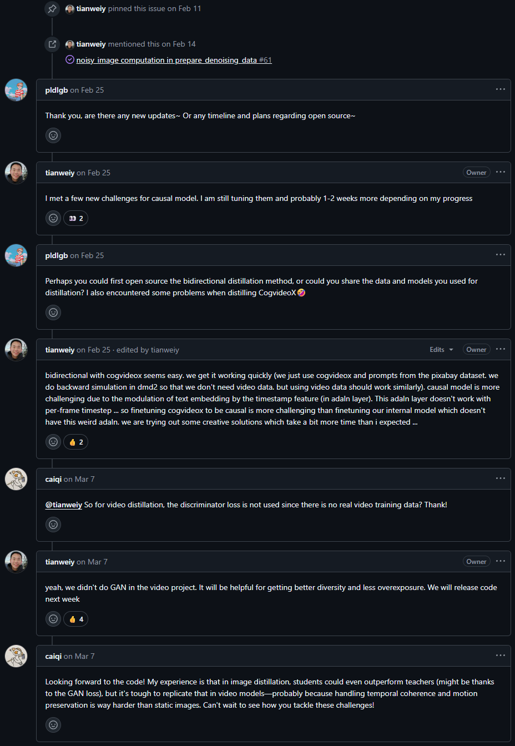Image resolution: width=515 pixels, height=746 pixels.
Task: Open the more-actions menu on caiqi's discriminator question
Action: coord(501,478)
